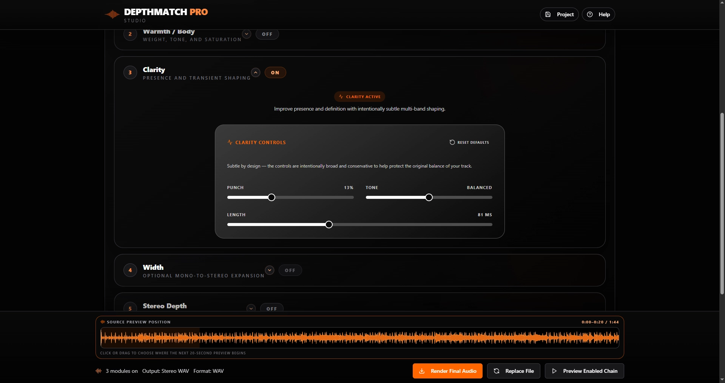Click the Clarity Controls pulse icon
725x383 pixels.
tap(230, 142)
